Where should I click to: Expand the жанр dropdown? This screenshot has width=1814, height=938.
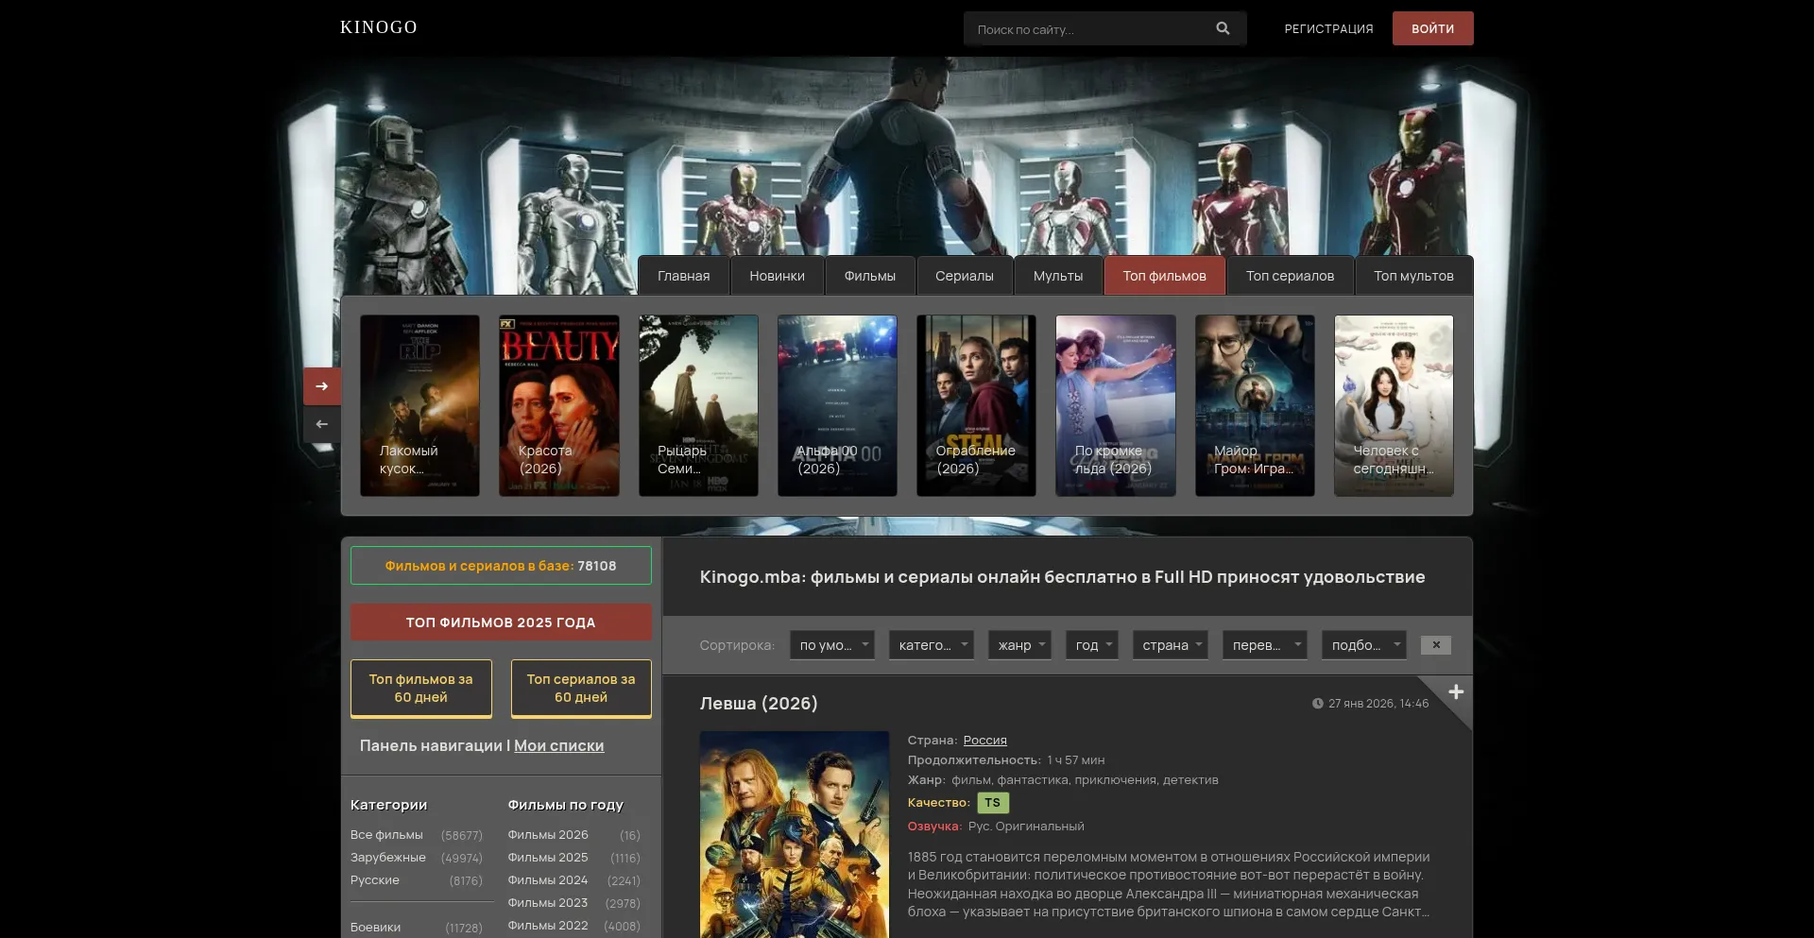coord(1019,645)
